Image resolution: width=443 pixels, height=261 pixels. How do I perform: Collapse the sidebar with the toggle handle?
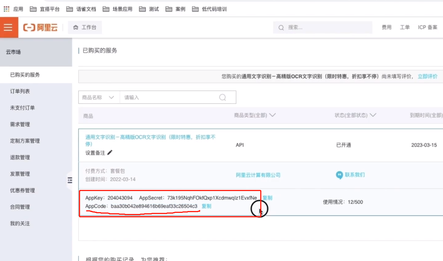tap(69, 180)
